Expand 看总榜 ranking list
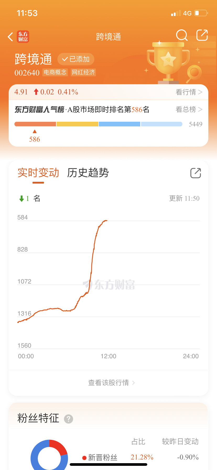Viewport: 217px width, 470px height. click(189, 109)
